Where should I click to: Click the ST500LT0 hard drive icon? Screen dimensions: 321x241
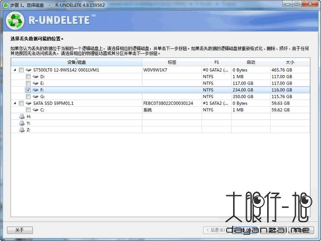(x=29, y=70)
